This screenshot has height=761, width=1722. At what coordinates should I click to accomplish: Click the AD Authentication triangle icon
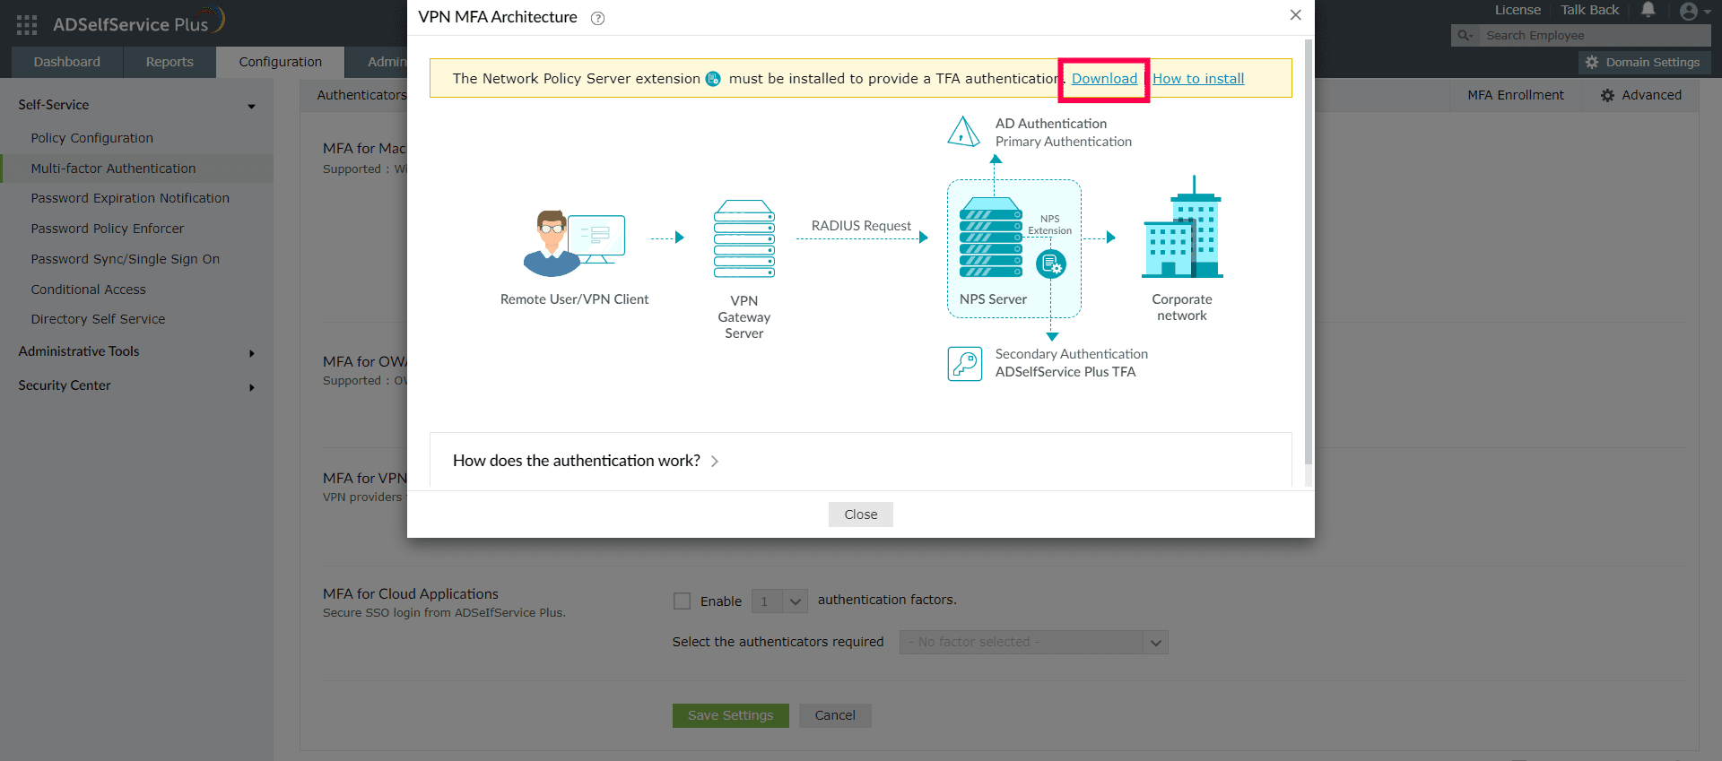pyautogui.click(x=963, y=132)
